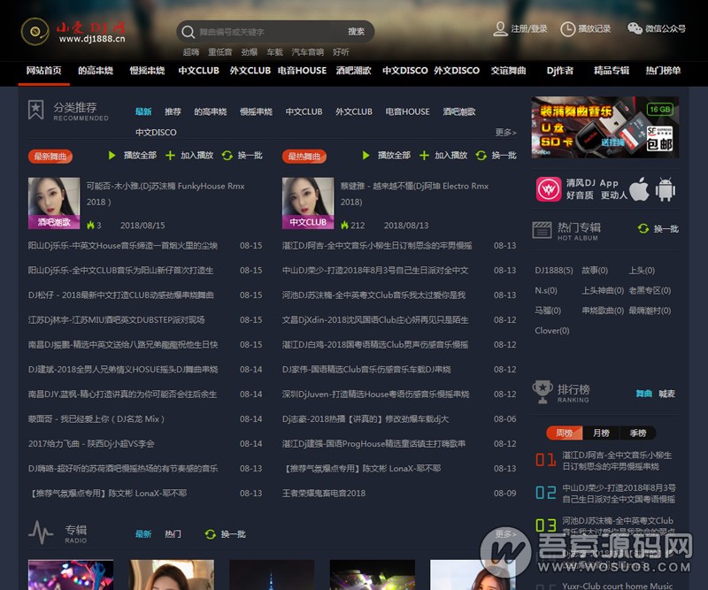Open 中文CLUB in the main navigation bar

[198, 71]
